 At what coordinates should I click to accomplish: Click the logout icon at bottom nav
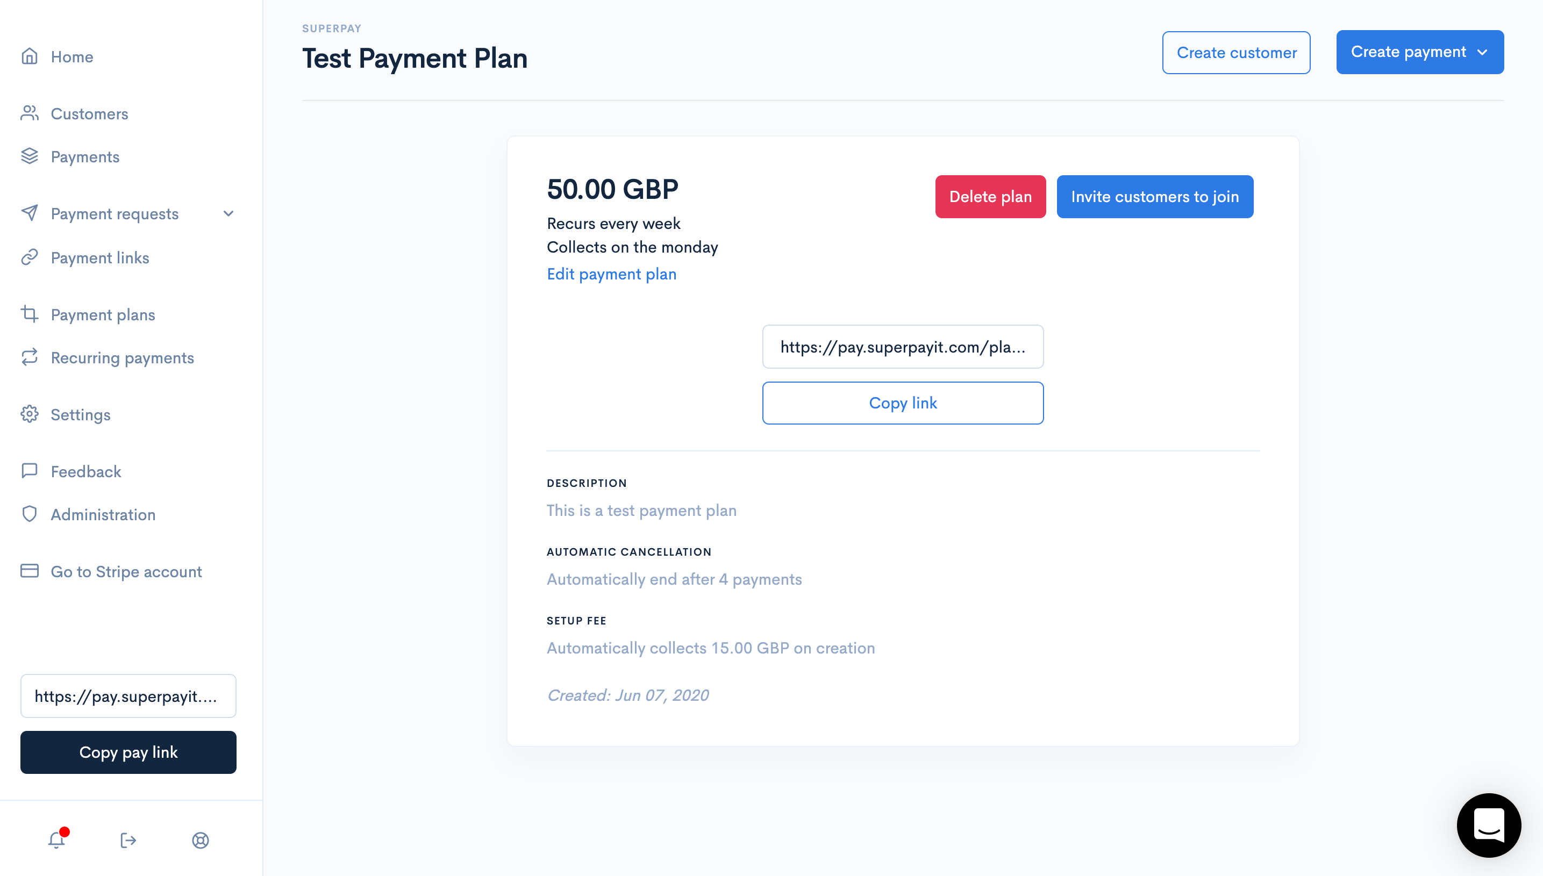coord(128,841)
